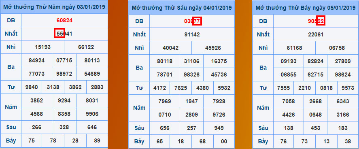
Task: Click the Nhất label in the 04/01/2019 table
Action: [139, 34]
